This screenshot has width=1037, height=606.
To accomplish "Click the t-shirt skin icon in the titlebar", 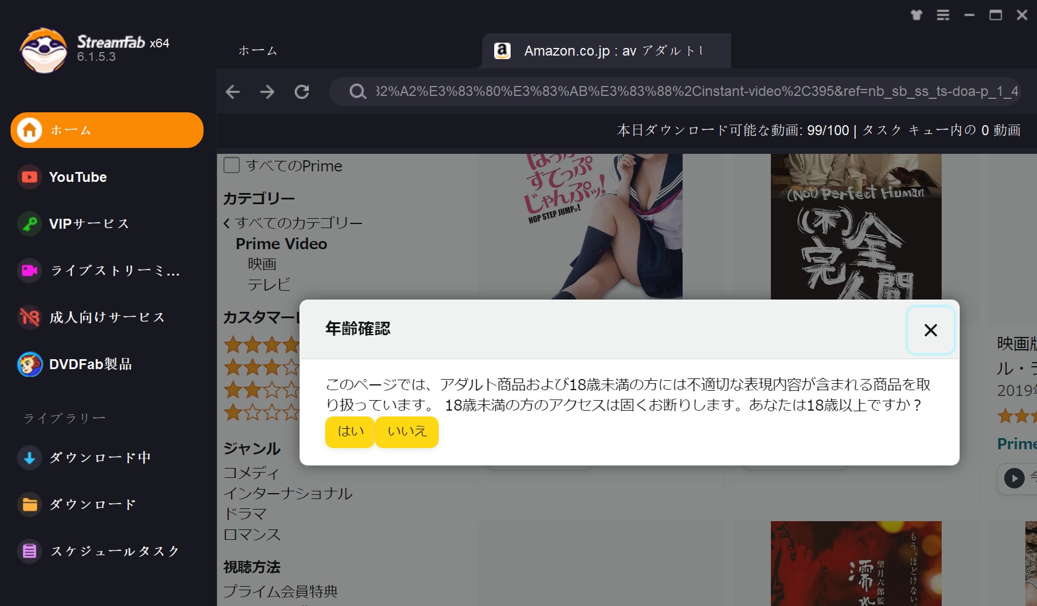I will 917,16.
